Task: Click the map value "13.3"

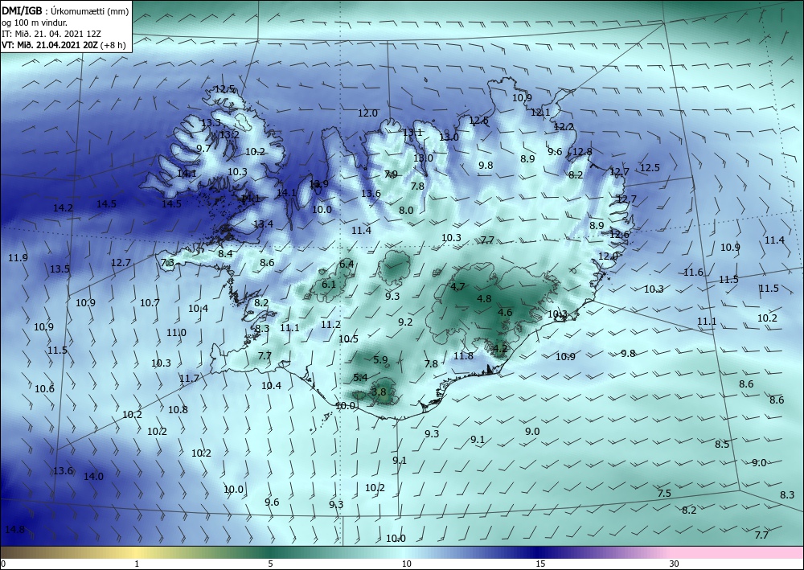Action: tap(211, 123)
